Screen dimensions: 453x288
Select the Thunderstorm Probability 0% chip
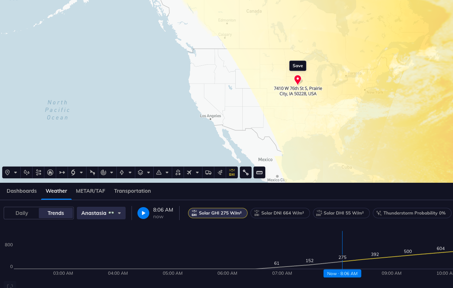(x=412, y=213)
